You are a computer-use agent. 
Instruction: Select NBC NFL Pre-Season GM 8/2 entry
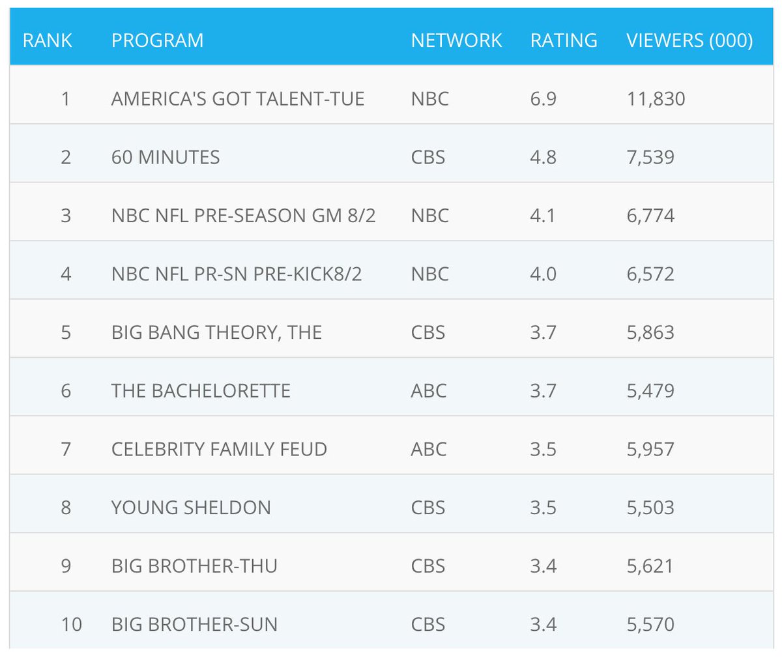(243, 216)
